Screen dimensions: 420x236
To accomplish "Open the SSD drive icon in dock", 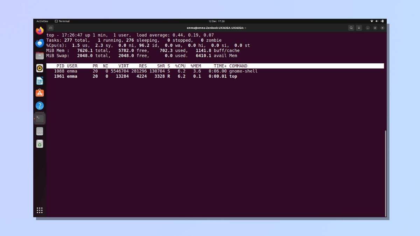I will (40, 131).
